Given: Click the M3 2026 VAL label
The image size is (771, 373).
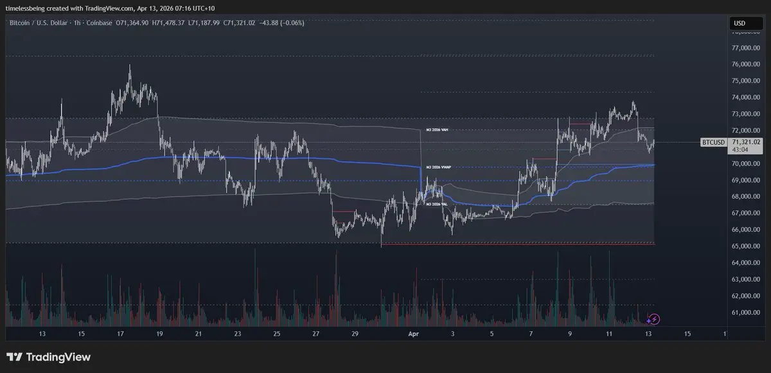Looking at the screenshot, I should click(x=437, y=204).
